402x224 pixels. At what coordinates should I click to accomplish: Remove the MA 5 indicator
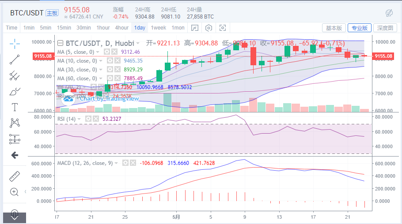click(x=114, y=52)
